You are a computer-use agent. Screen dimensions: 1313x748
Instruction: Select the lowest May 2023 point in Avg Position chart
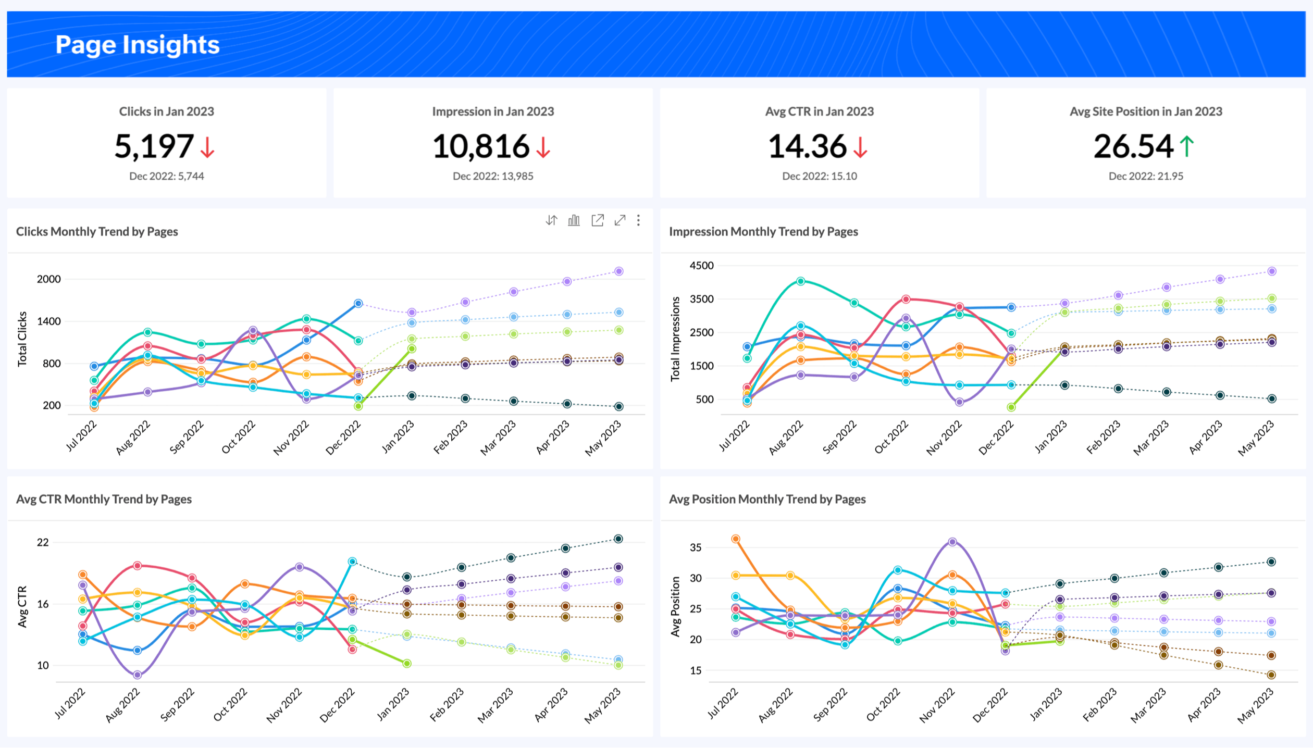click(x=1271, y=675)
